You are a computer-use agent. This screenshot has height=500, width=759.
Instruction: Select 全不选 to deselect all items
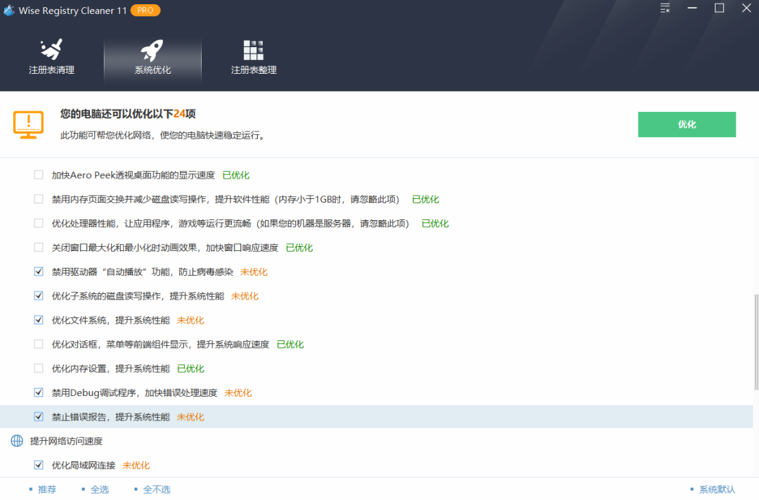click(156, 489)
